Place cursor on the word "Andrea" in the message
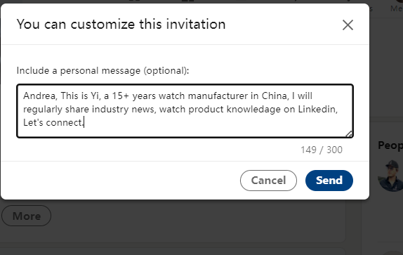The width and height of the screenshot is (403, 255). (39, 96)
